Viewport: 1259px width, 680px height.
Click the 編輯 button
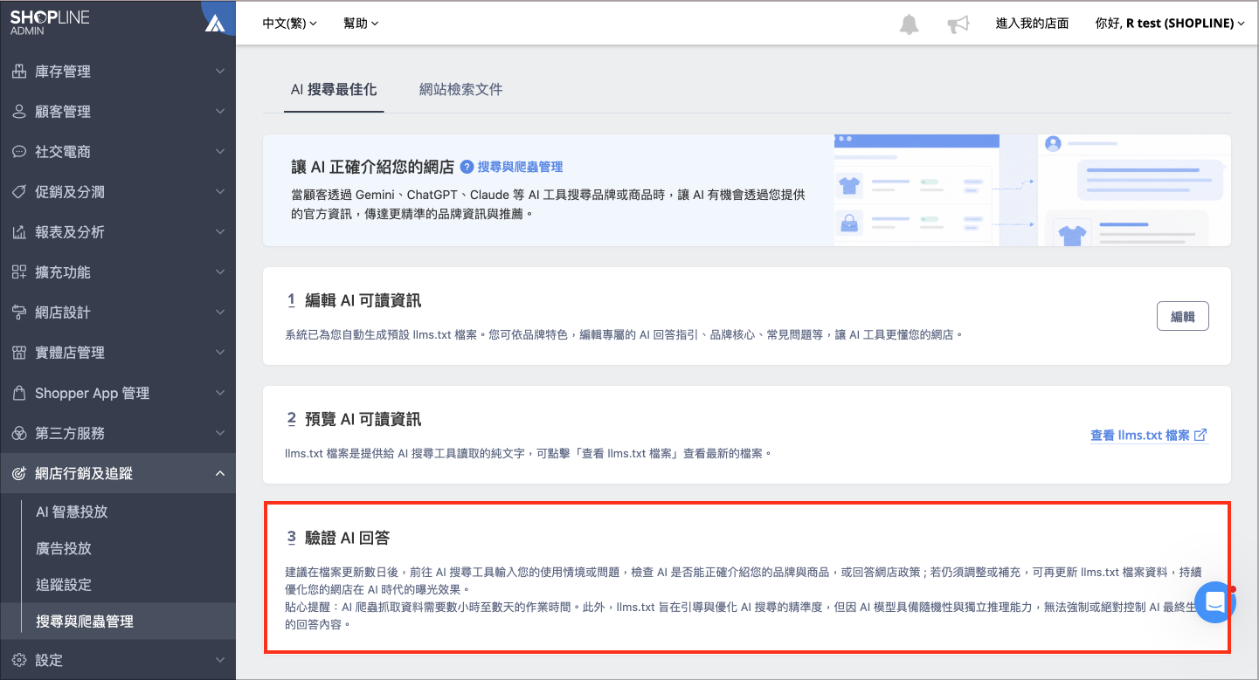1183,316
